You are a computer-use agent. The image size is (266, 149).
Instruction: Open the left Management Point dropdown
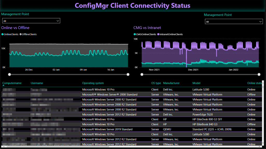(x=31, y=21)
